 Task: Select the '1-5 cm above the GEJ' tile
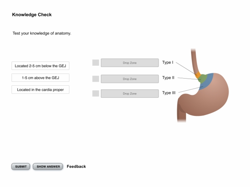click(40, 78)
